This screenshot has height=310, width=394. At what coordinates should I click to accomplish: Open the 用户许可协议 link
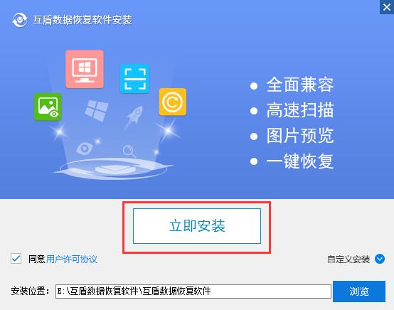pos(72,259)
